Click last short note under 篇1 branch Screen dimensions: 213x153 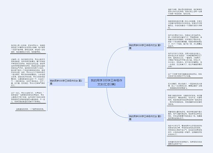click(185, 75)
